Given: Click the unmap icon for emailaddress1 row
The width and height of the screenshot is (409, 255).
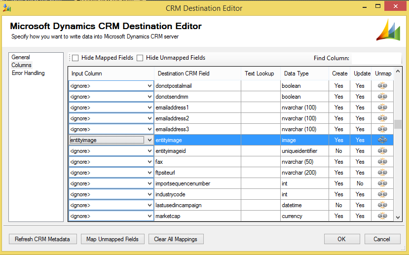Looking at the screenshot, I should click(382, 108).
